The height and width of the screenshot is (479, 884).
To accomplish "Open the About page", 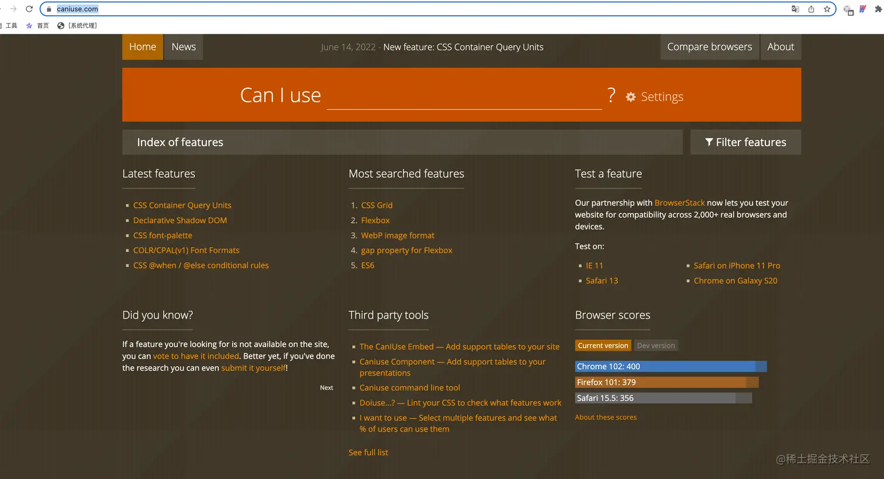I will (781, 47).
